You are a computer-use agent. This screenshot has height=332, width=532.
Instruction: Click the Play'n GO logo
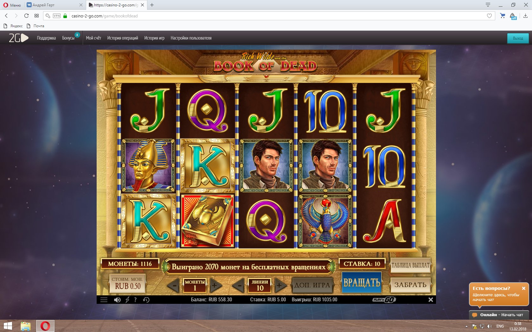click(x=384, y=299)
